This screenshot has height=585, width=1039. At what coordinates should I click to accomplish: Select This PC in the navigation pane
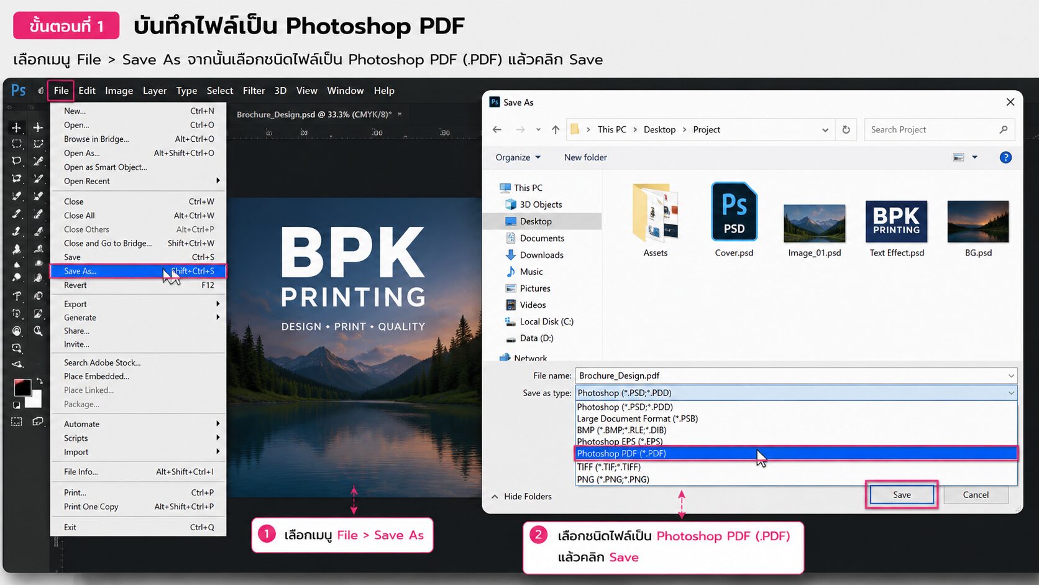(x=521, y=188)
